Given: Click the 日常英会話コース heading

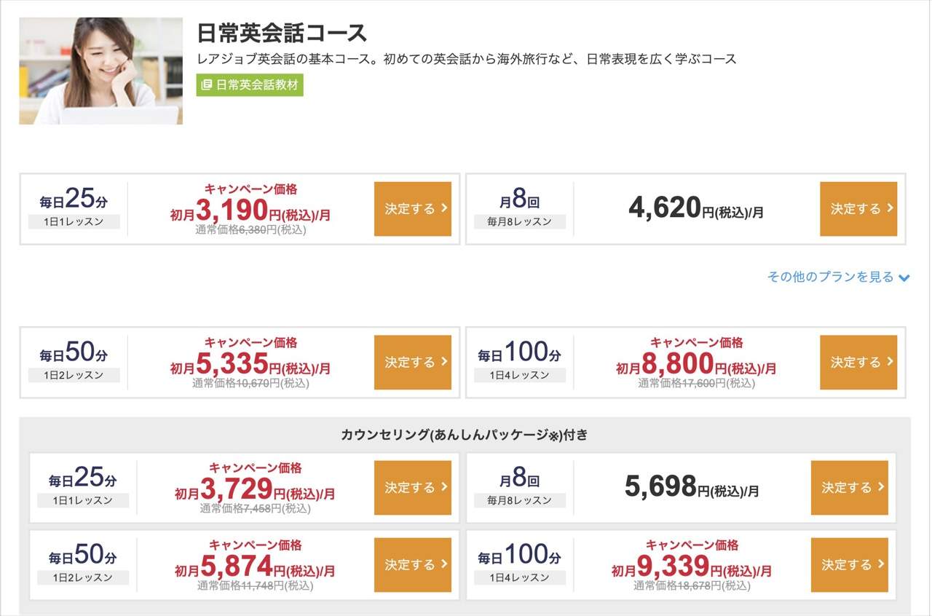Looking at the screenshot, I should coord(282,33).
